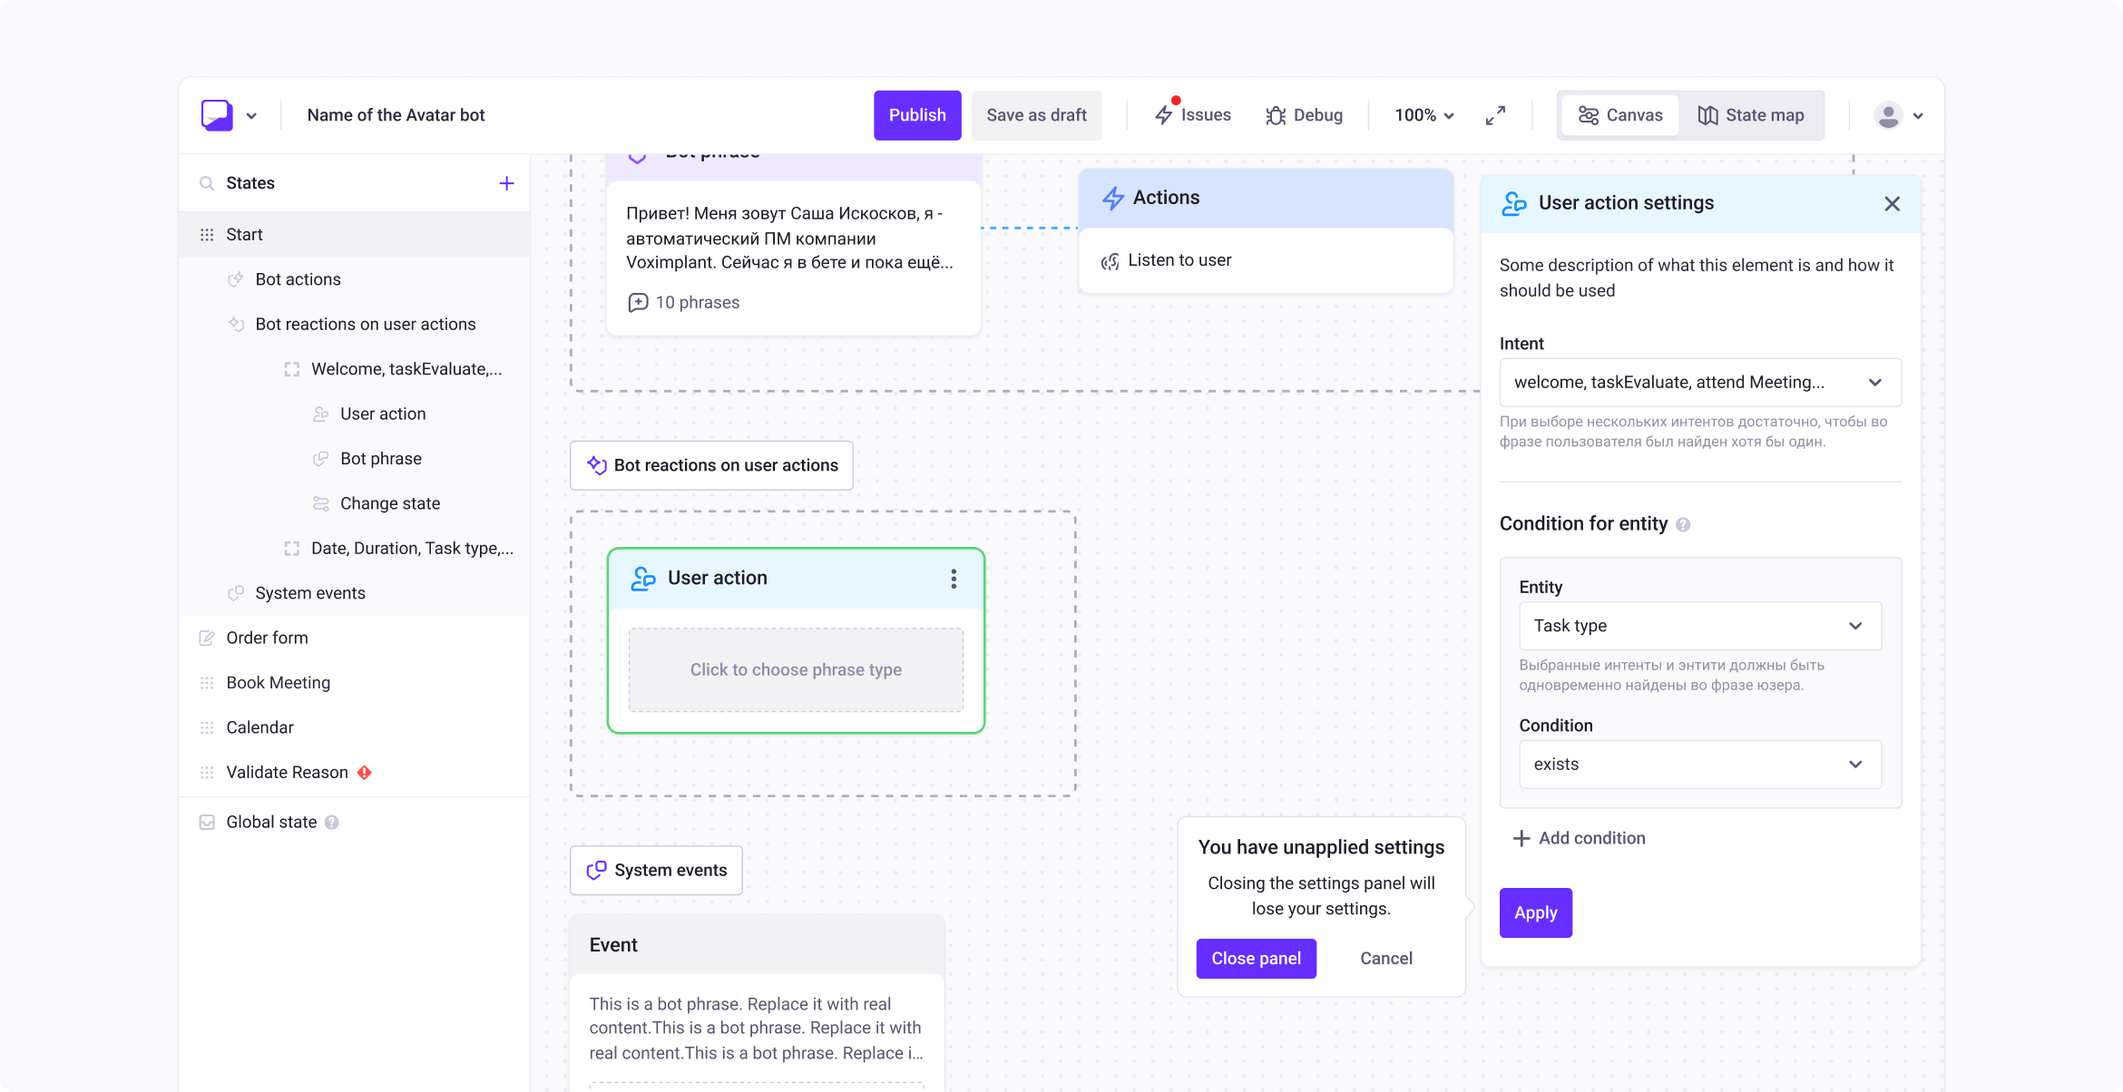The height and width of the screenshot is (1092, 2123).
Task: Click the plus icon to add state
Action: (x=506, y=183)
